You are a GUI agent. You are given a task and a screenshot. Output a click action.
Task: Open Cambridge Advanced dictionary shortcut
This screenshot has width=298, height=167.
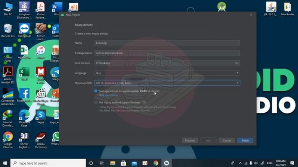click(x=8, y=97)
